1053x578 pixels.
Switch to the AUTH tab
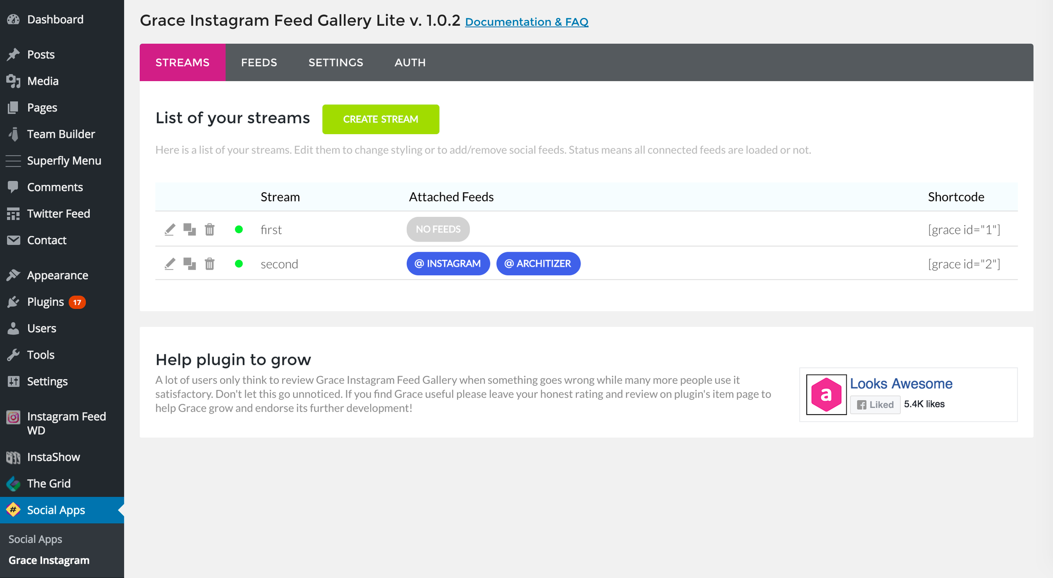click(x=411, y=63)
